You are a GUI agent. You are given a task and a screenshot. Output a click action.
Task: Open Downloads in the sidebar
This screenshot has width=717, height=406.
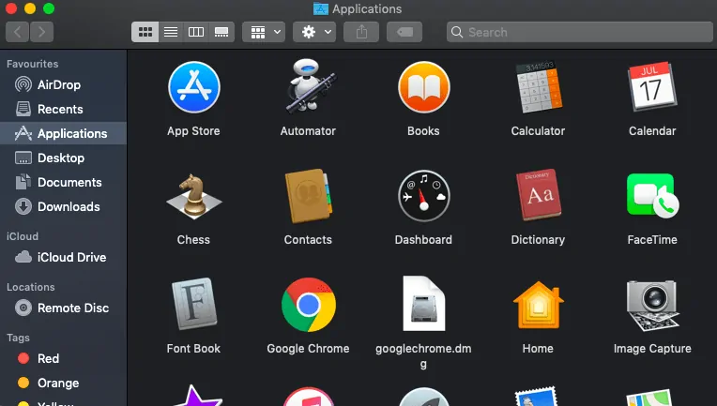click(63, 206)
